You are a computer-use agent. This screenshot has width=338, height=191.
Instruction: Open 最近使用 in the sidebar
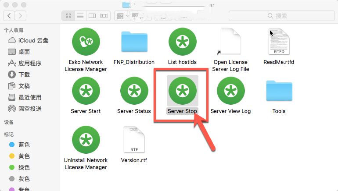click(x=24, y=97)
